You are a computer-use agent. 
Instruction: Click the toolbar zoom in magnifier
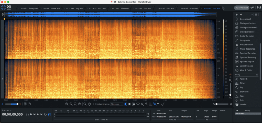click(x=67, y=104)
